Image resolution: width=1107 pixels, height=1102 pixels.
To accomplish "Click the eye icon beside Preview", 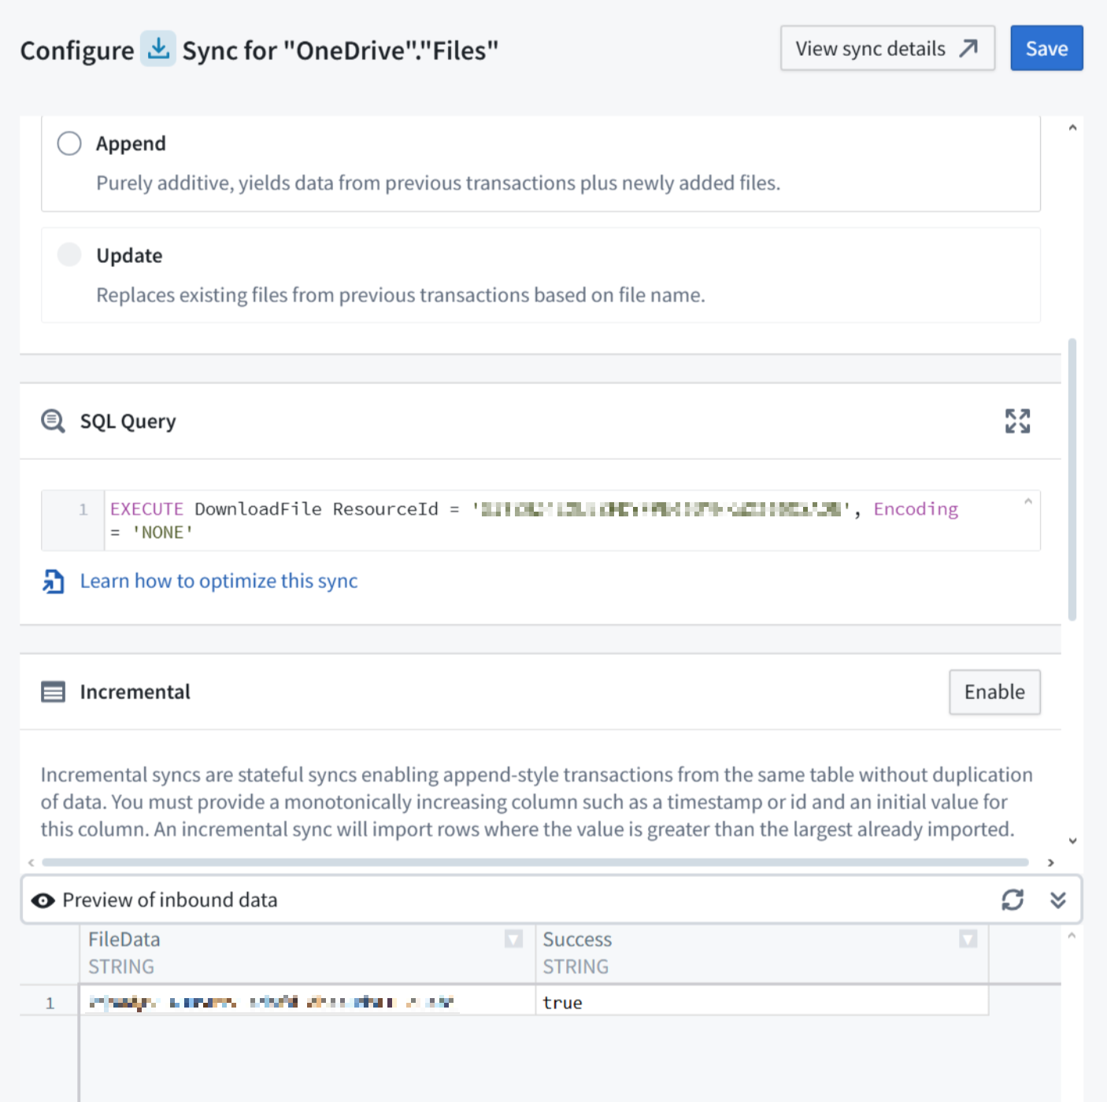I will point(43,900).
